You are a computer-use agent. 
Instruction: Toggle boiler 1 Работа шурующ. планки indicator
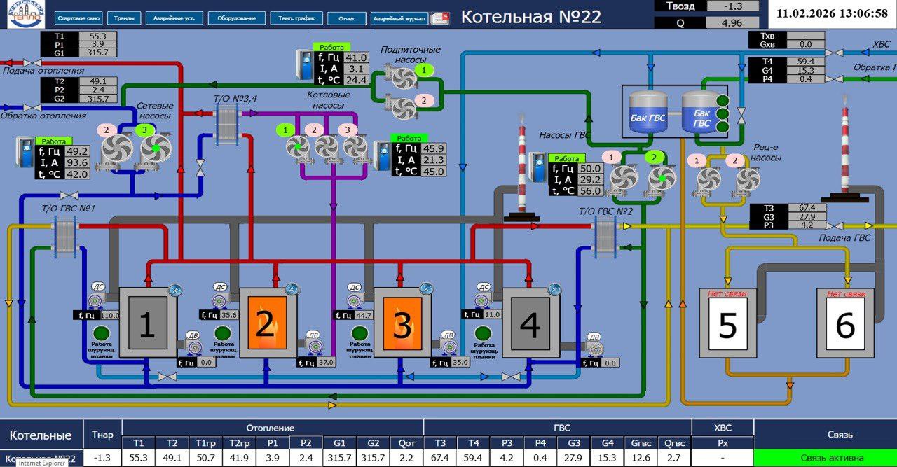[x=102, y=332]
